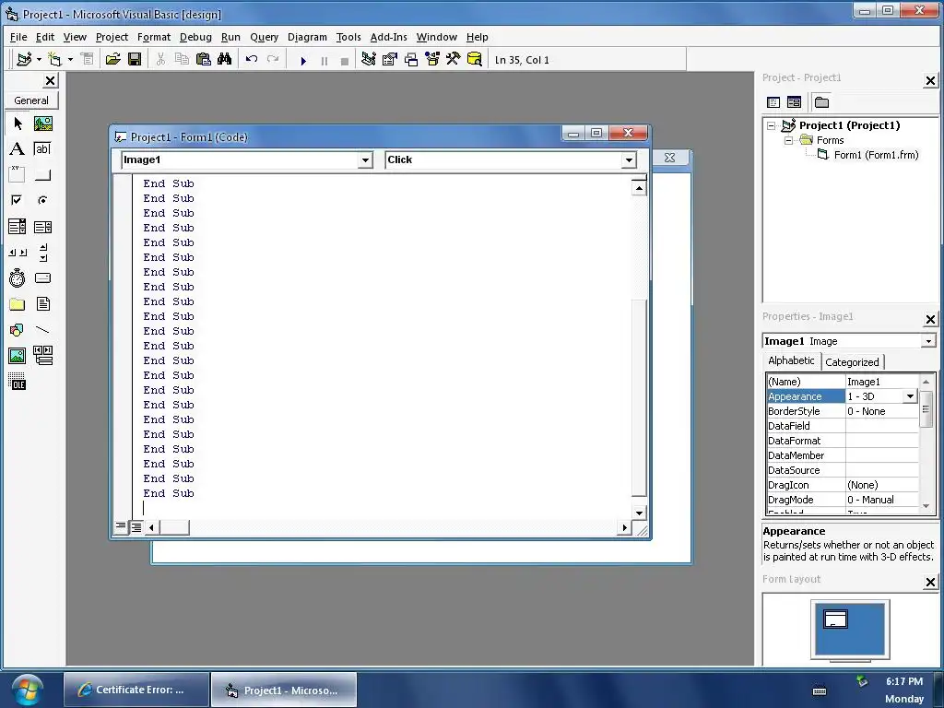Viewport: 944px width, 708px height.
Task: Click Add Standard EXE Project toolbar icon
Action: coord(24,59)
